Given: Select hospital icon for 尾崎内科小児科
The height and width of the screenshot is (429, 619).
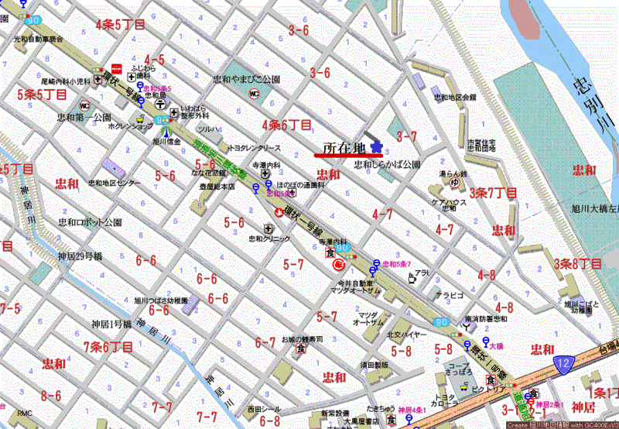Looking at the screenshot, I should click(x=97, y=80).
